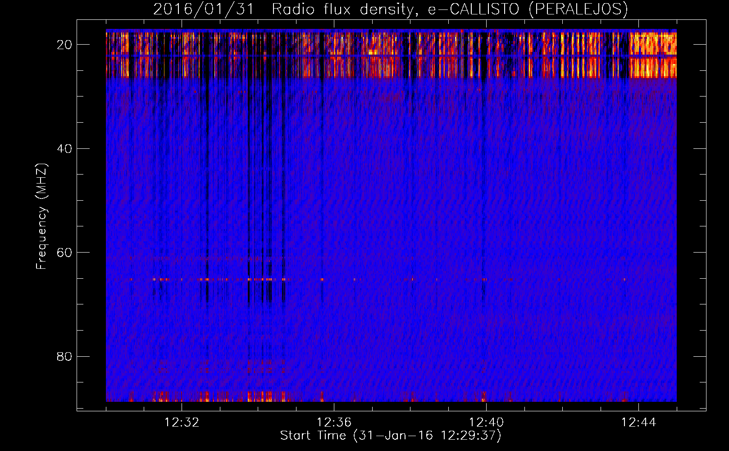Click the bright burst near 12:44 at 20 MHz
This screenshot has width=729, height=451.
point(652,55)
